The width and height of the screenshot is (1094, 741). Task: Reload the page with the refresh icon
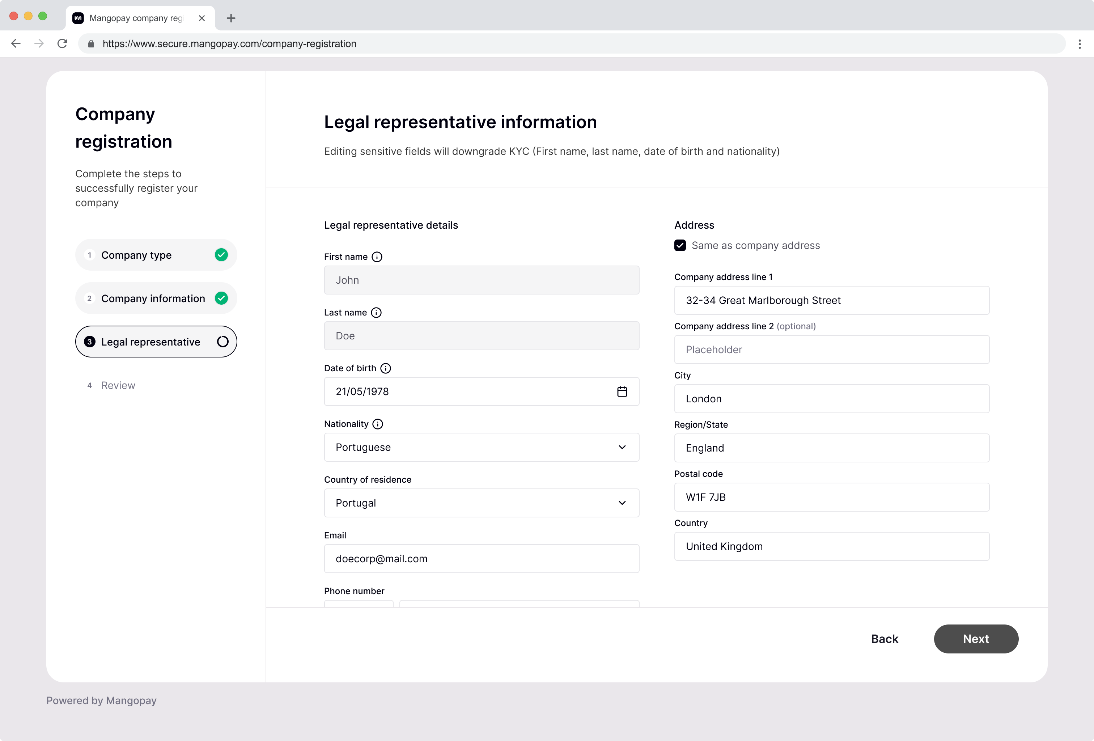click(62, 44)
